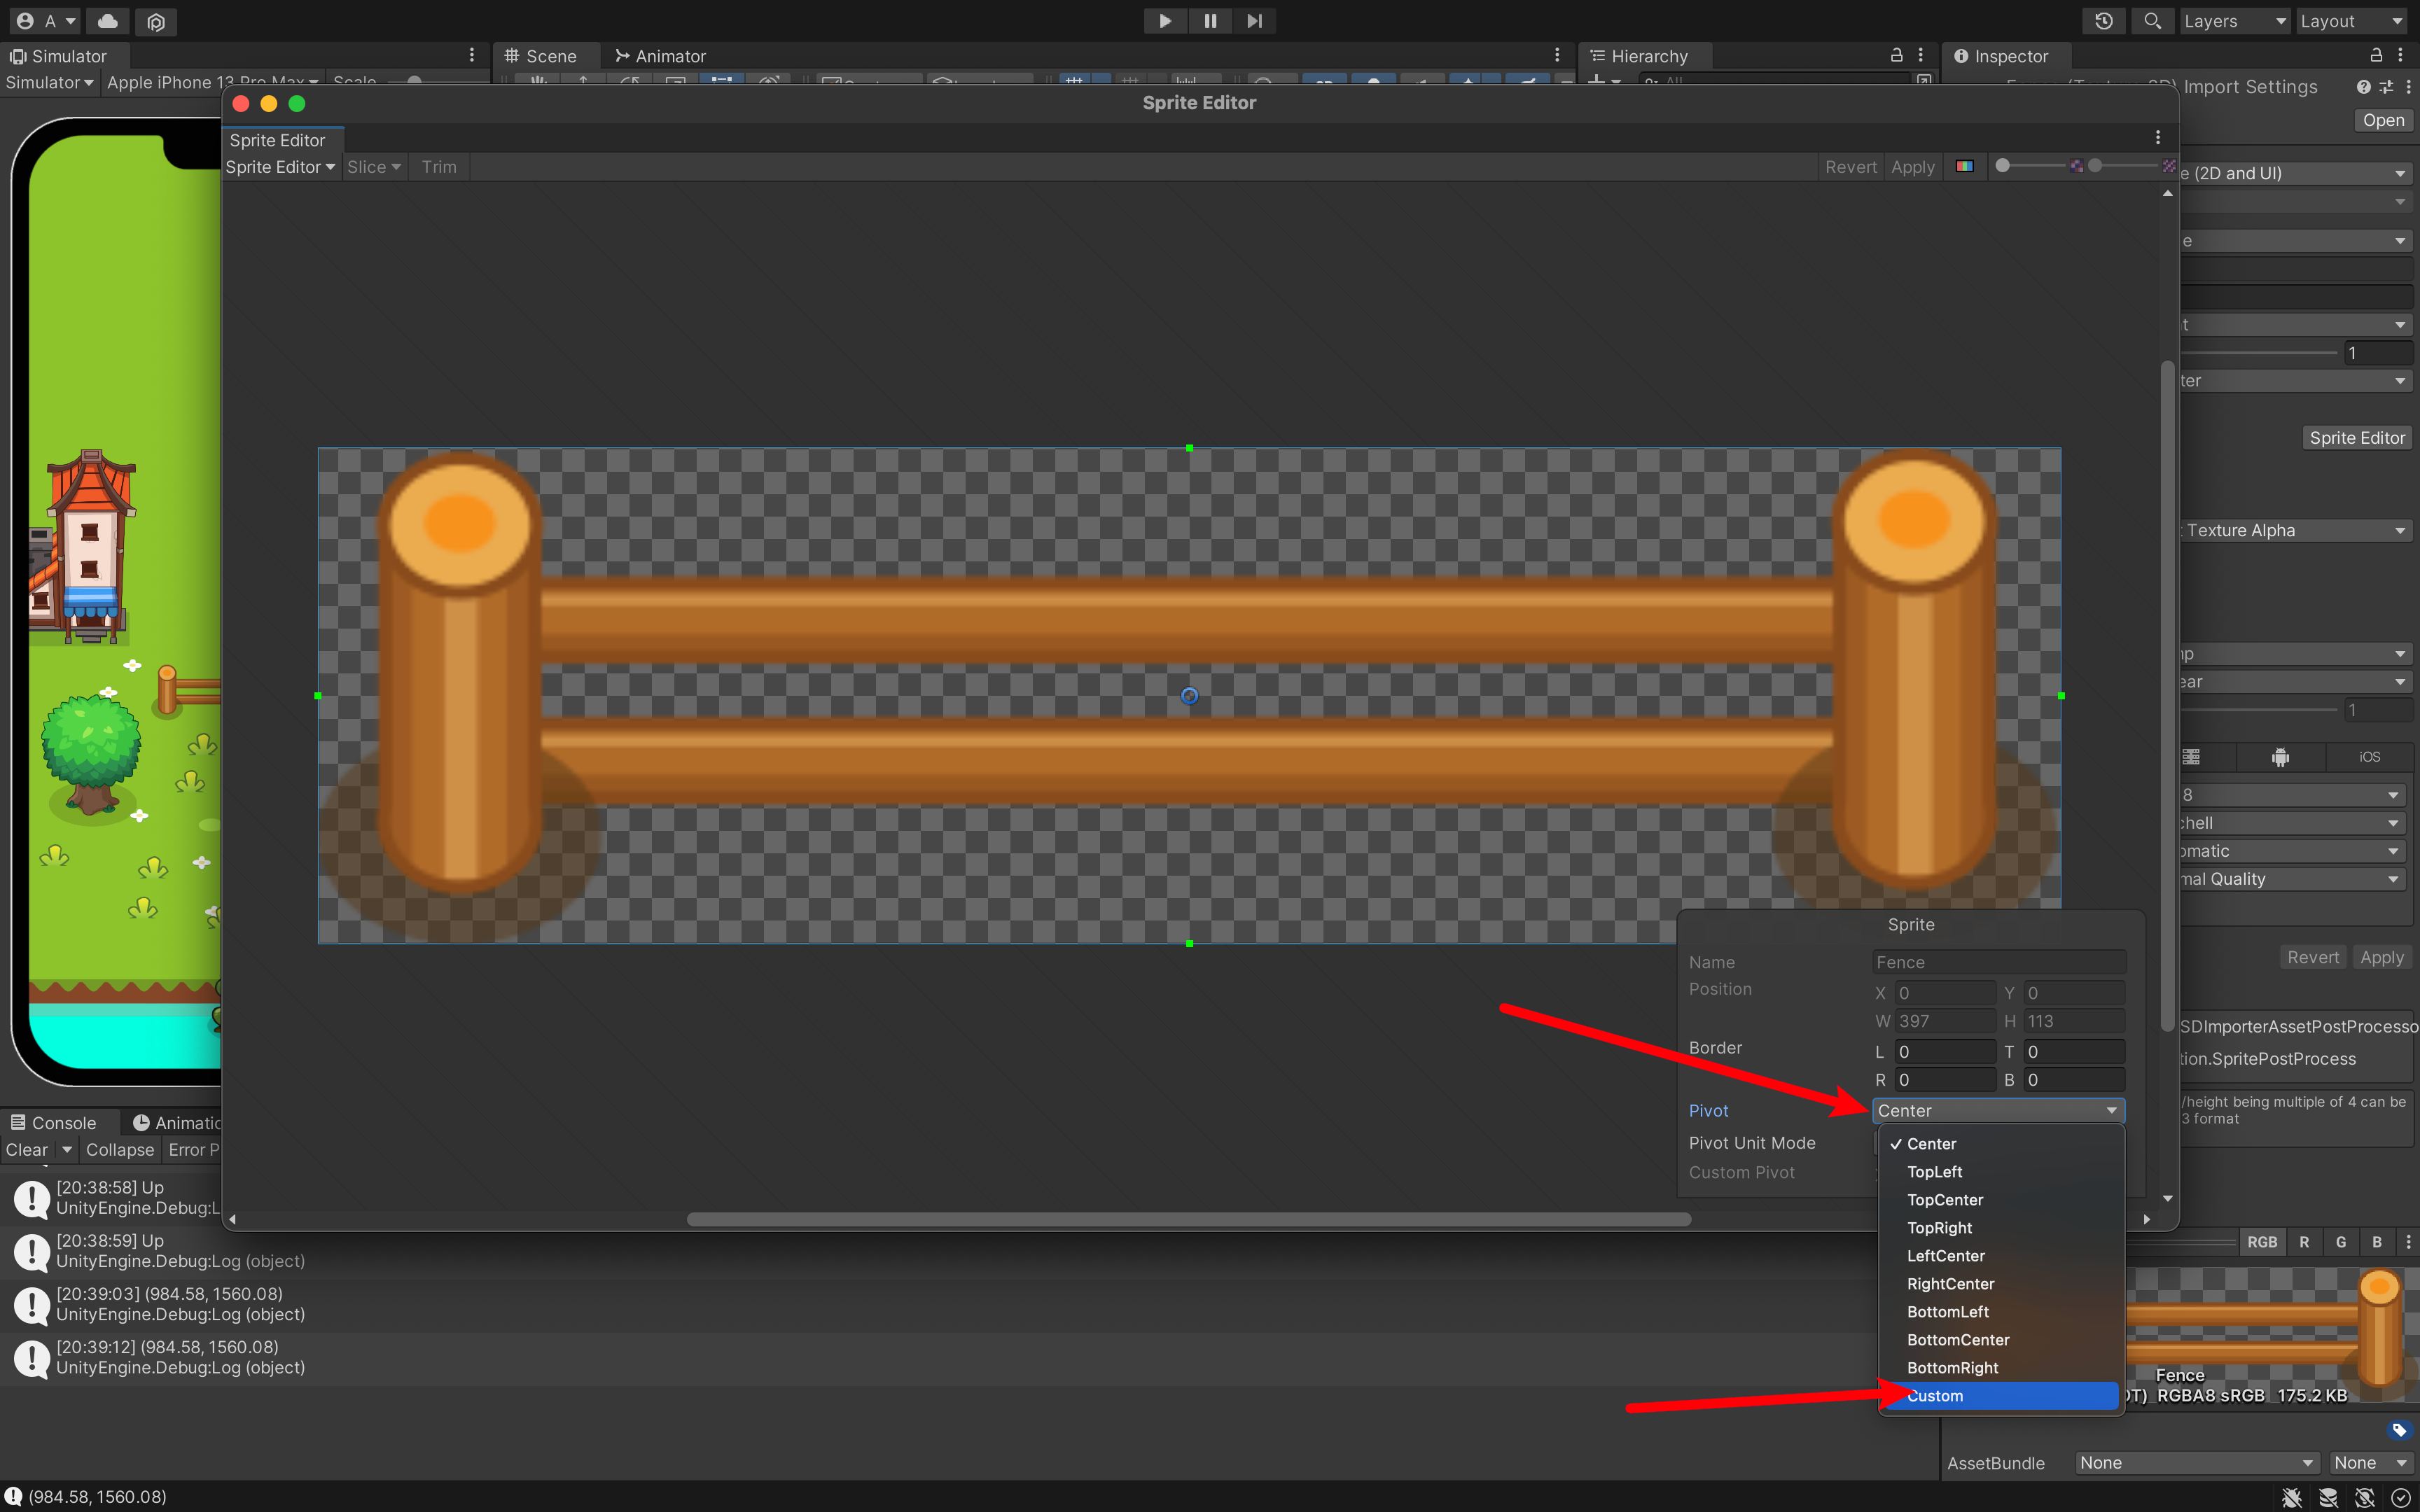Open Sprite Editor from Inspector button

point(2356,438)
